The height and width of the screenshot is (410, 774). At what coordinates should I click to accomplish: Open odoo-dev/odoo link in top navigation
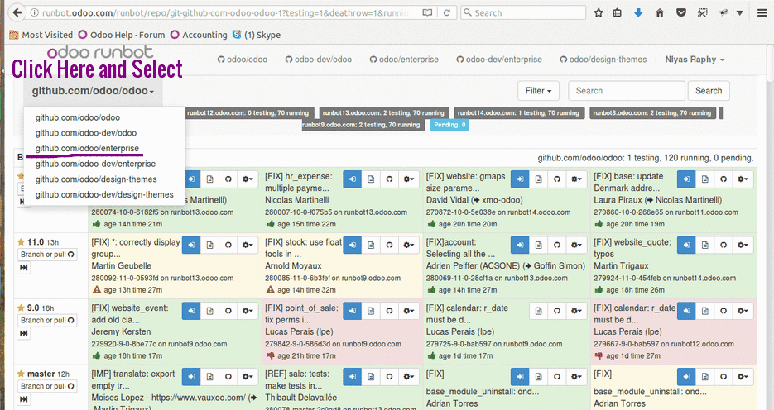319,60
